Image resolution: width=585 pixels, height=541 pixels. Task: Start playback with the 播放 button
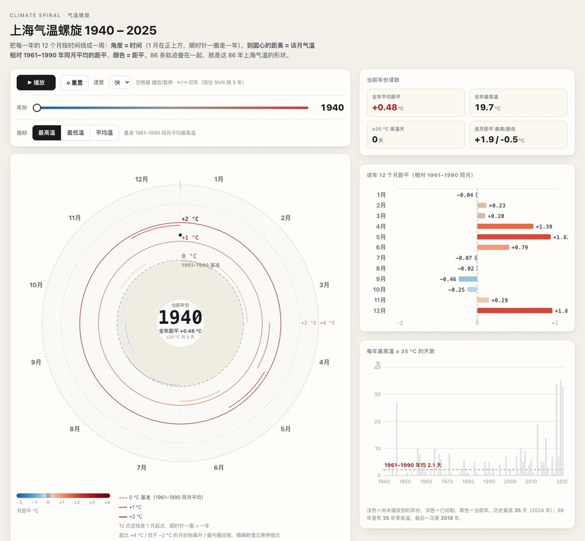36,82
